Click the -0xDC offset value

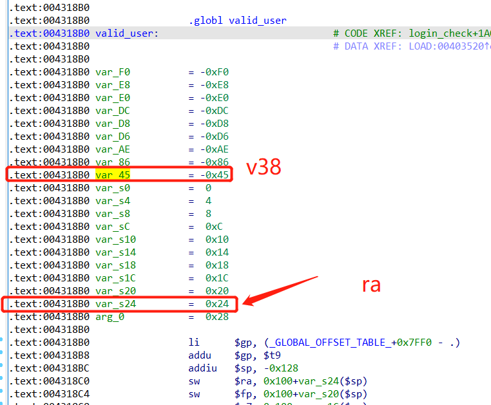pos(215,111)
